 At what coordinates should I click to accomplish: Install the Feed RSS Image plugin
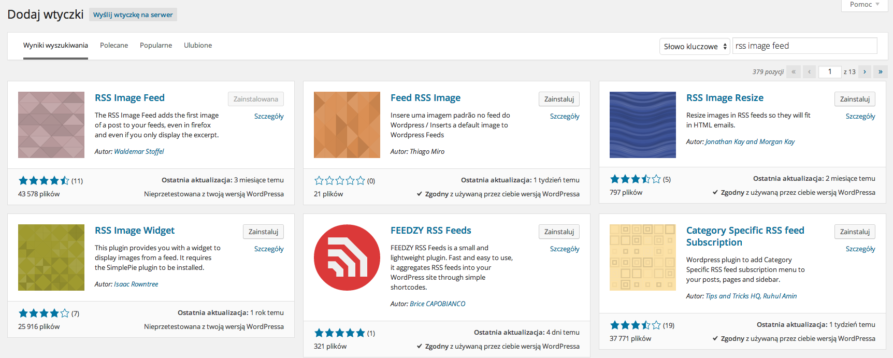[559, 99]
